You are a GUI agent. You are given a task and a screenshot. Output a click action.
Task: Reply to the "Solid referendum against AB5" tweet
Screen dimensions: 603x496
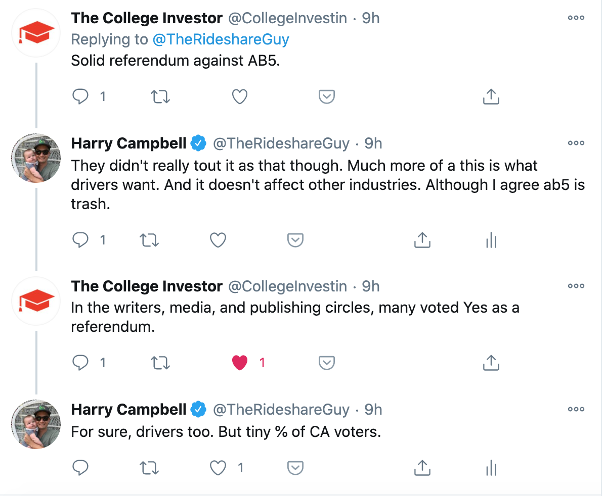pyautogui.click(x=80, y=96)
